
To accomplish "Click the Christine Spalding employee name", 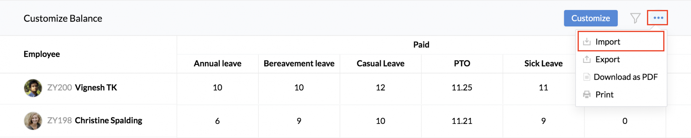I will coord(108,120).
